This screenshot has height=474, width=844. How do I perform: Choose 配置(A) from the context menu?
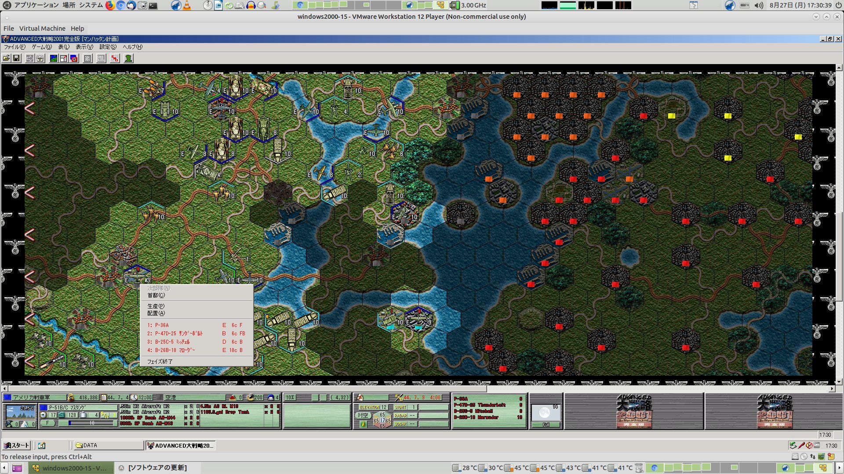click(196, 313)
